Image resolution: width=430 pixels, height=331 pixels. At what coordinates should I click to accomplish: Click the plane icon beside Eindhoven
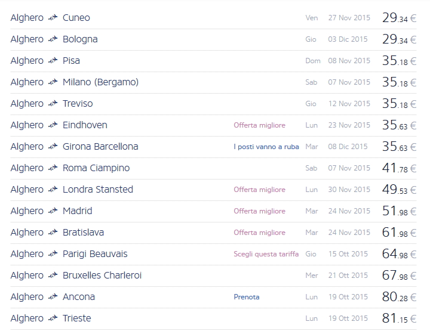(x=53, y=125)
